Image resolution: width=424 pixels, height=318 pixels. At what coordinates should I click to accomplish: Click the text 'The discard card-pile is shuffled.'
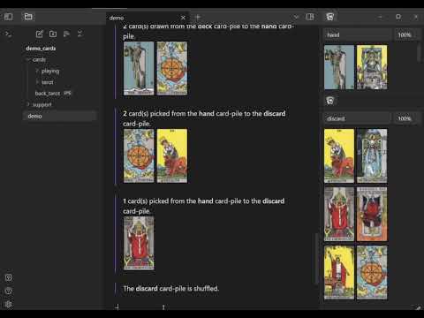170,289
